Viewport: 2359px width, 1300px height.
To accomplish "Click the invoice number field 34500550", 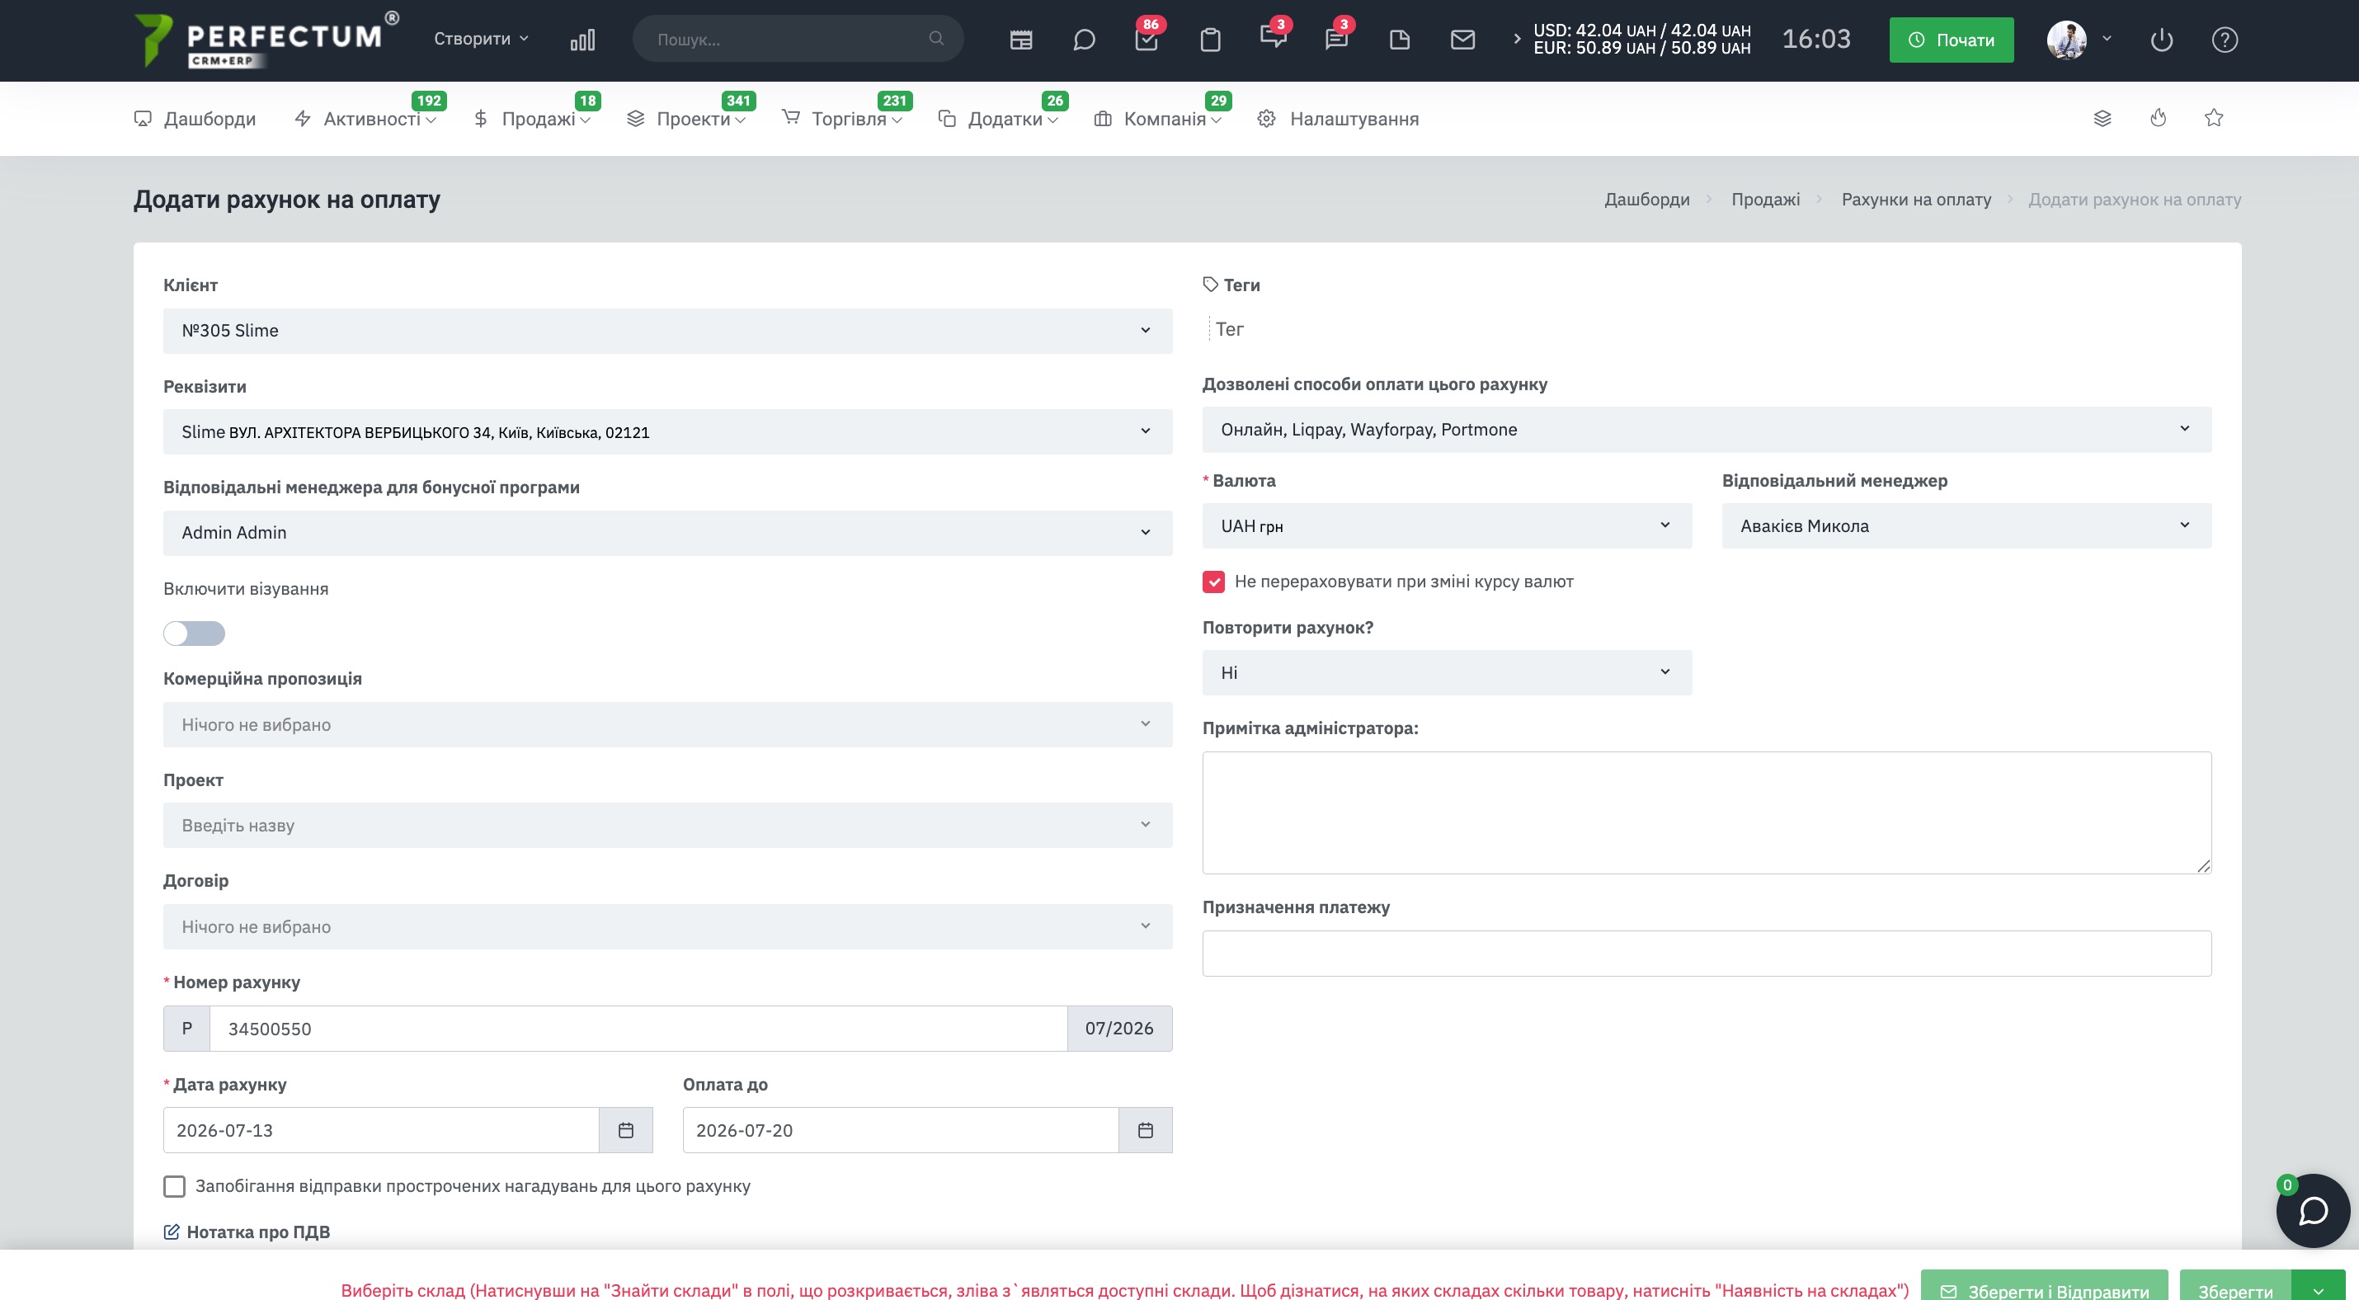I will [x=638, y=1029].
